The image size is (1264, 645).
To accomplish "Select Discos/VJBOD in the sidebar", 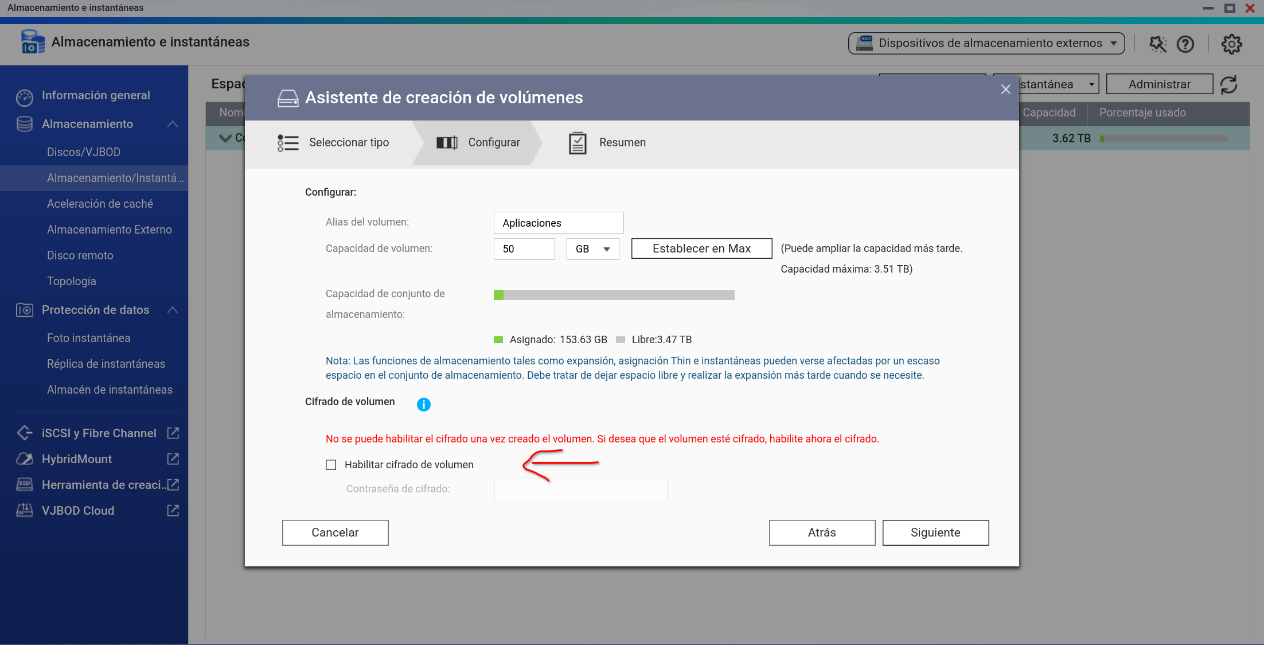I will (x=84, y=152).
